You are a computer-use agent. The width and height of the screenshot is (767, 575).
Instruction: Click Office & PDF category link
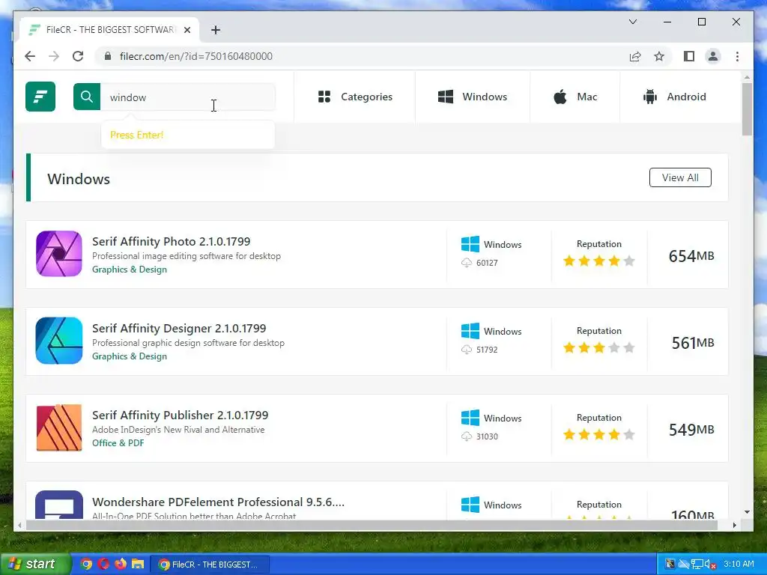tap(118, 443)
